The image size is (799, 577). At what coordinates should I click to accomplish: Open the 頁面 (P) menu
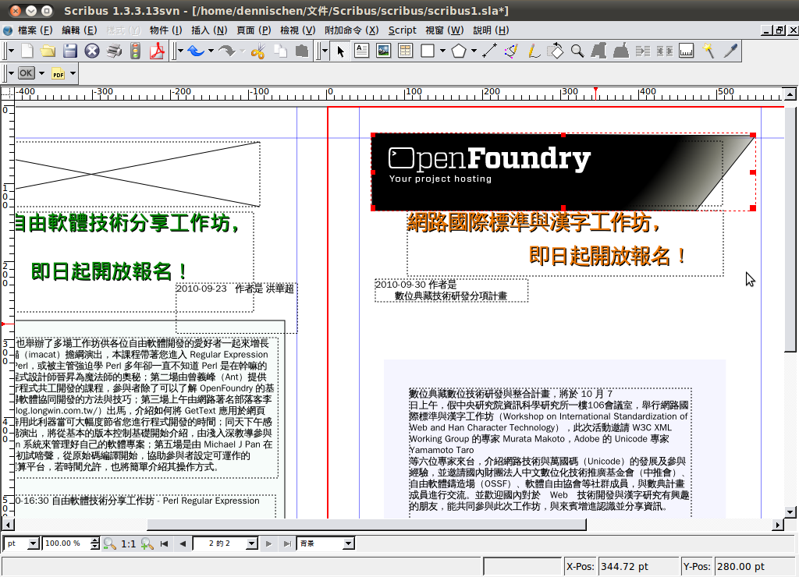254,30
